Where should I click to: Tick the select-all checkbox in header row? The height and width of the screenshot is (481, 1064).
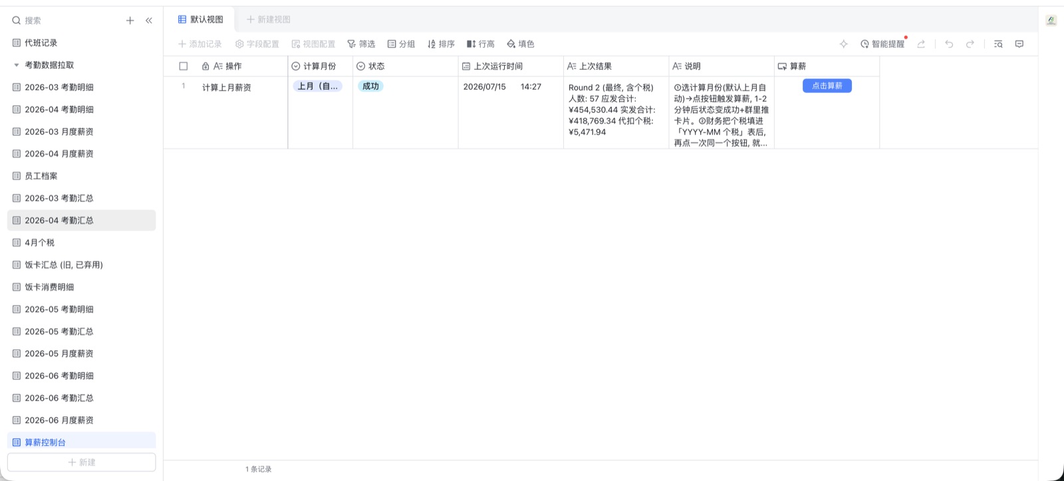[x=184, y=66]
